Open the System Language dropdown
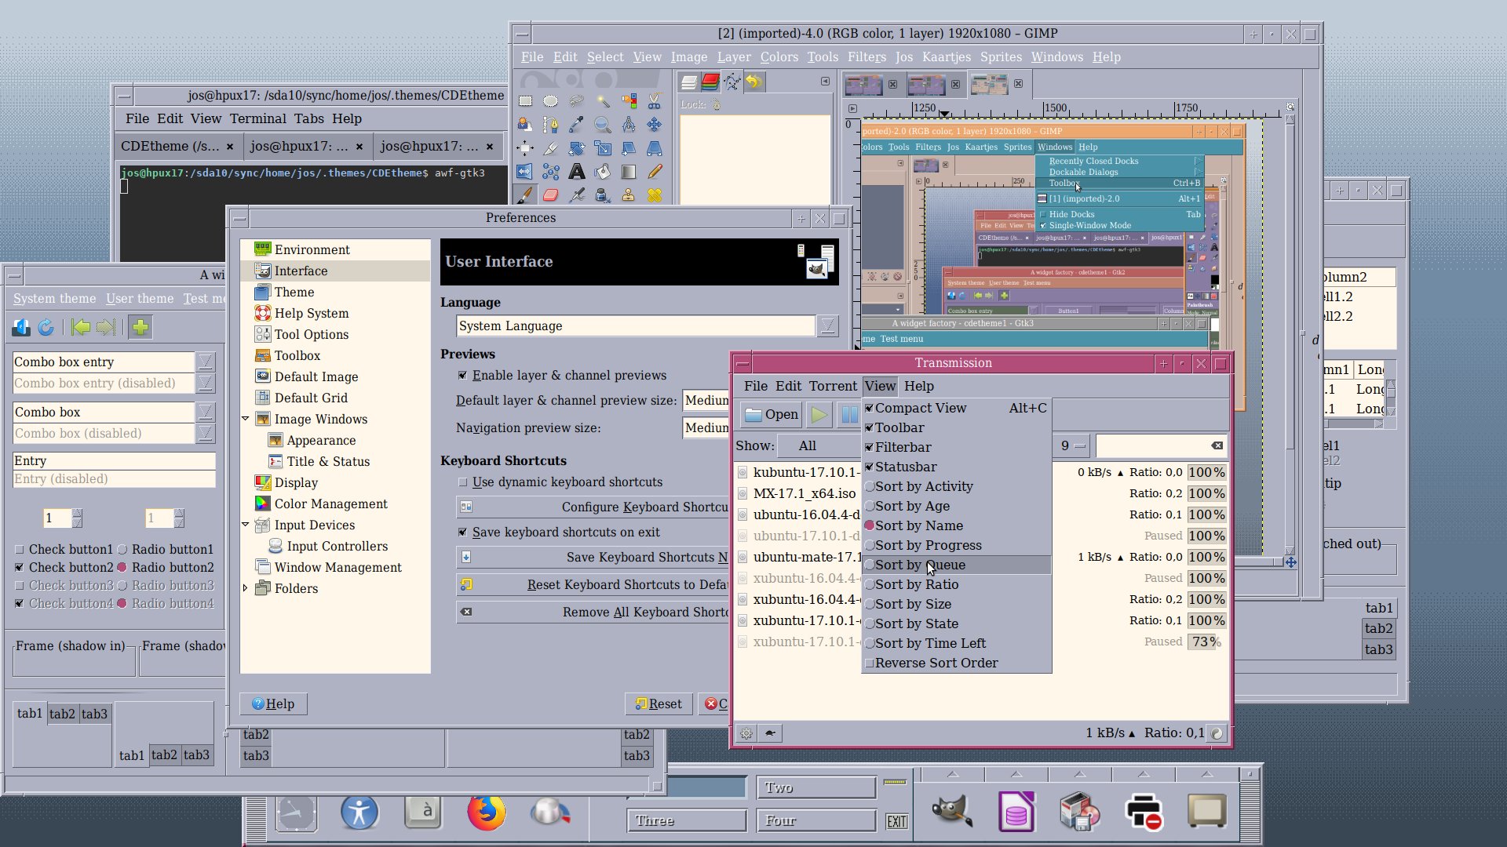1507x847 pixels. (x=829, y=325)
